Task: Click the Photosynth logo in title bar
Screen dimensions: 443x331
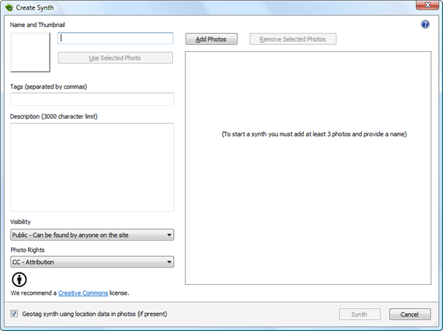Action: pyautogui.click(x=8, y=8)
